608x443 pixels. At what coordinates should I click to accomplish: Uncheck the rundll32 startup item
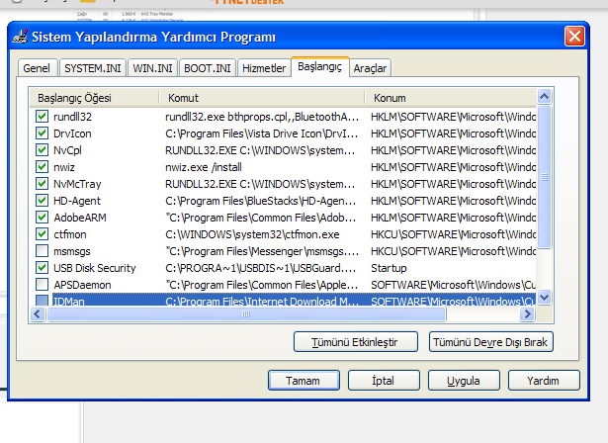pyautogui.click(x=42, y=117)
